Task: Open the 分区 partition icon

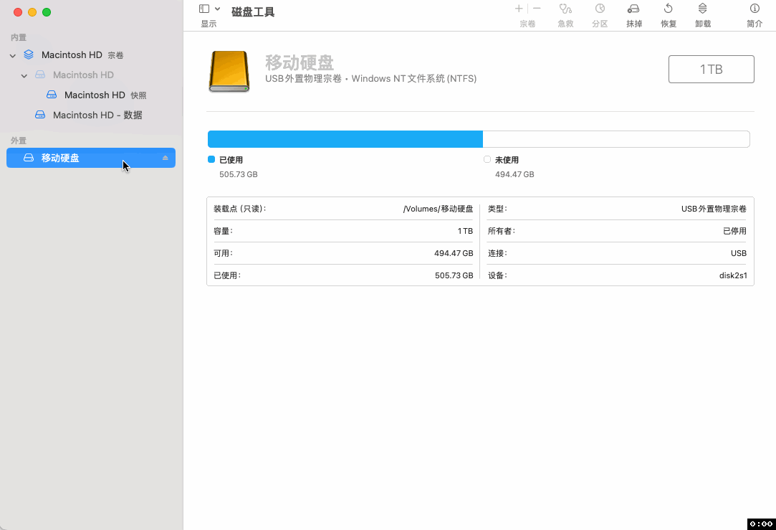Action: (600, 9)
